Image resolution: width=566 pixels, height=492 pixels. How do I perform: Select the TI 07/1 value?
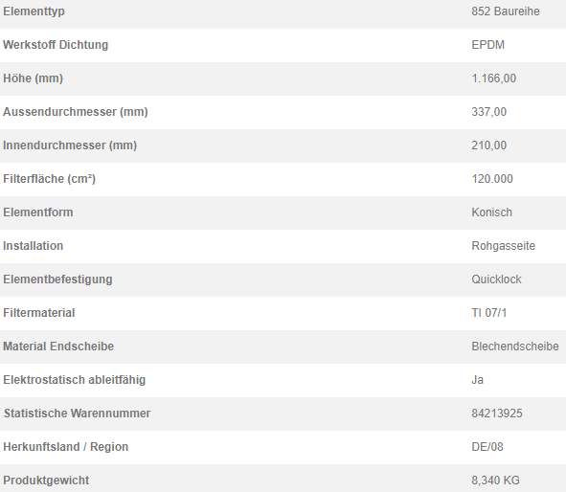click(489, 313)
